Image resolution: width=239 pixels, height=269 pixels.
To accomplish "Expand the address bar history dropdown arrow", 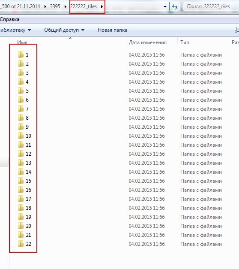I will (165, 7).
